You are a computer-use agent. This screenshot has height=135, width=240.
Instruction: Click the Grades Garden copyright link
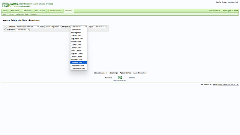(x=228, y=84)
